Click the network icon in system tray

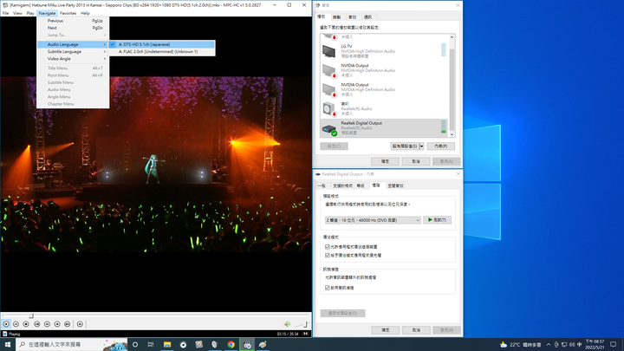click(x=564, y=345)
